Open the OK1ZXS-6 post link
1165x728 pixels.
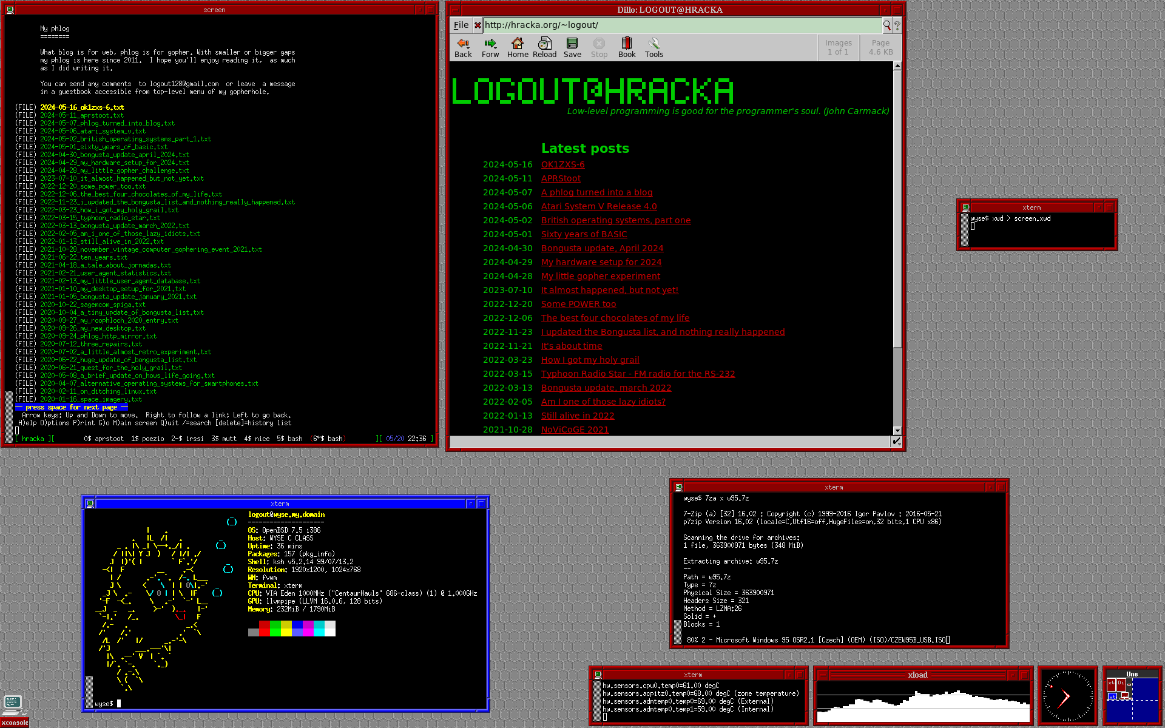coord(562,164)
